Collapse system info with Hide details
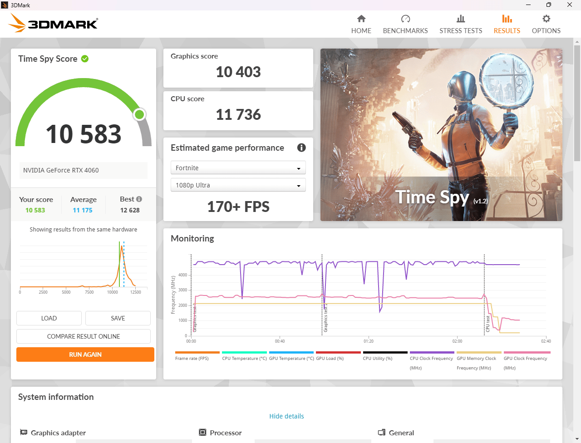The width and height of the screenshot is (581, 443). click(x=286, y=416)
